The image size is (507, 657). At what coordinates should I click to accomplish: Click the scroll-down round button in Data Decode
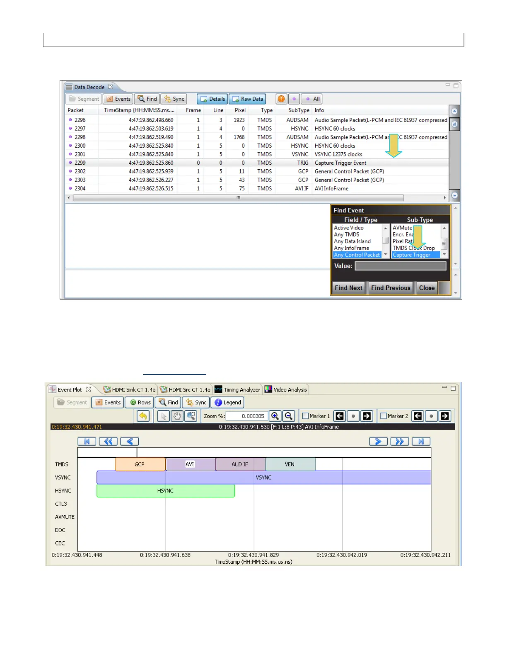click(x=454, y=195)
